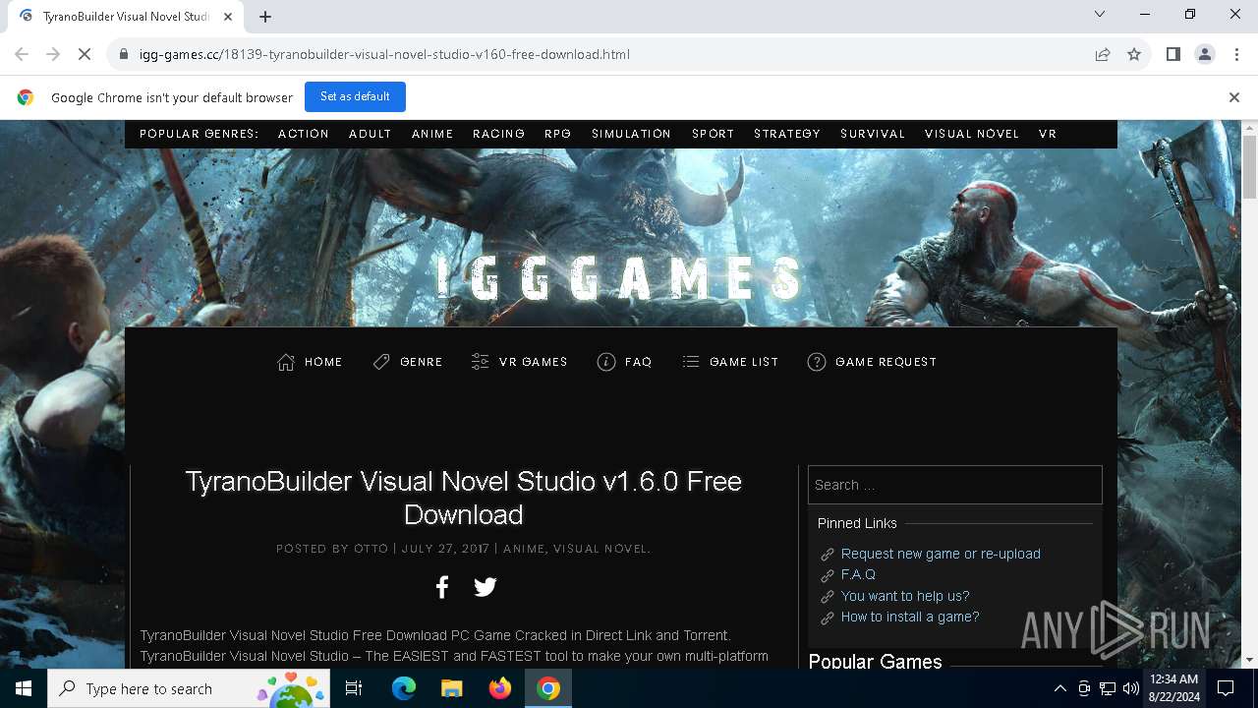
Task: Open VISUAL NOVEL genre in top bar
Action: point(972,134)
